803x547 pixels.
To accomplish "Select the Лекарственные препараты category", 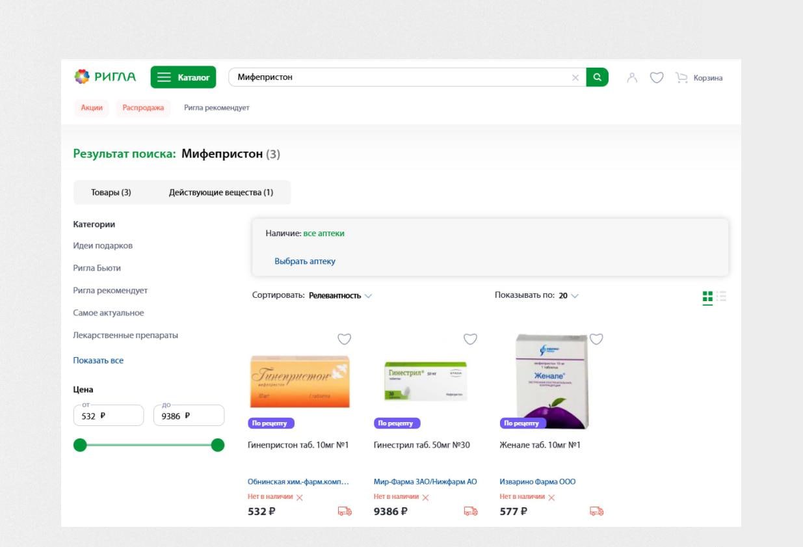I will (125, 336).
